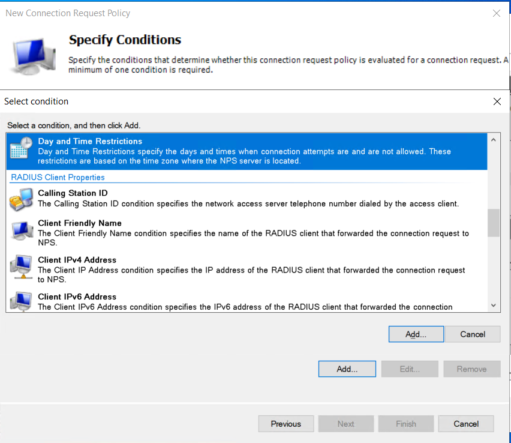Click the condition list scrollbar thumb
Screen dimensions: 511x443
tap(494, 223)
